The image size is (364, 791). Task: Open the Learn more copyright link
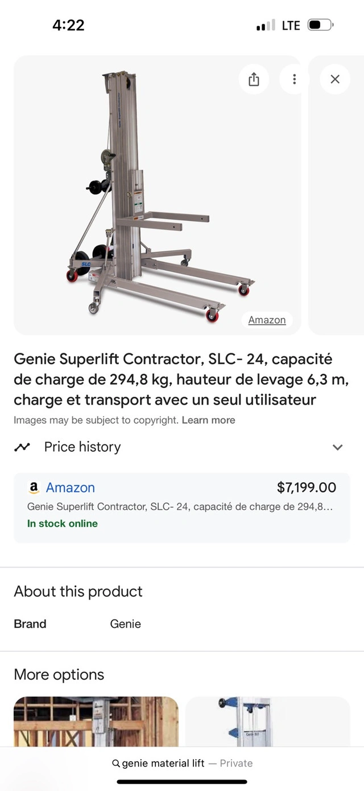[x=208, y=421]
